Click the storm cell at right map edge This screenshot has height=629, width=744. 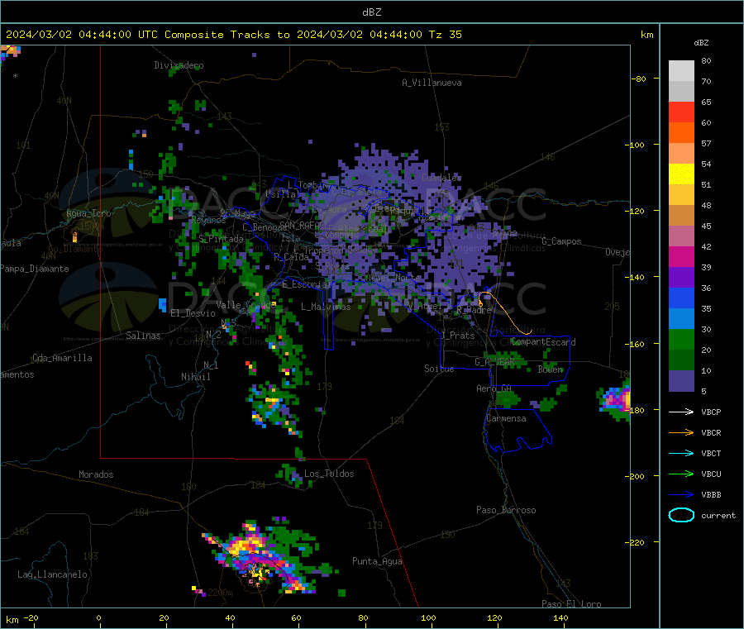click(614, 399)
